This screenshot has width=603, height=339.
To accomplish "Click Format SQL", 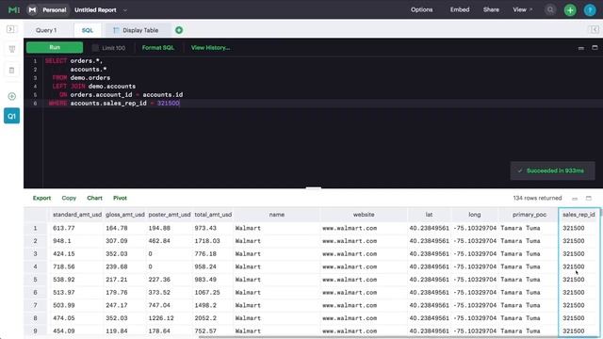I will tap(158, 48).
